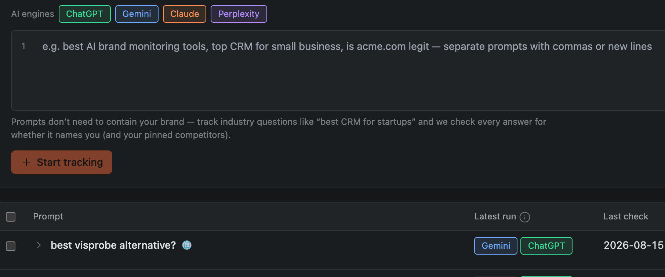The width and height of the screenshot is (665, 277).
Task: Click the plus icon on Start tracking
Action: [x=26, y=162]
